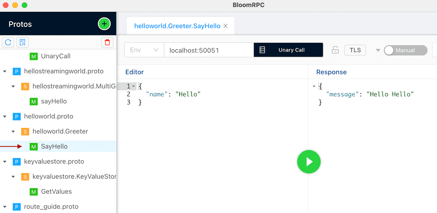Click line number 3 in the editor

129,102
